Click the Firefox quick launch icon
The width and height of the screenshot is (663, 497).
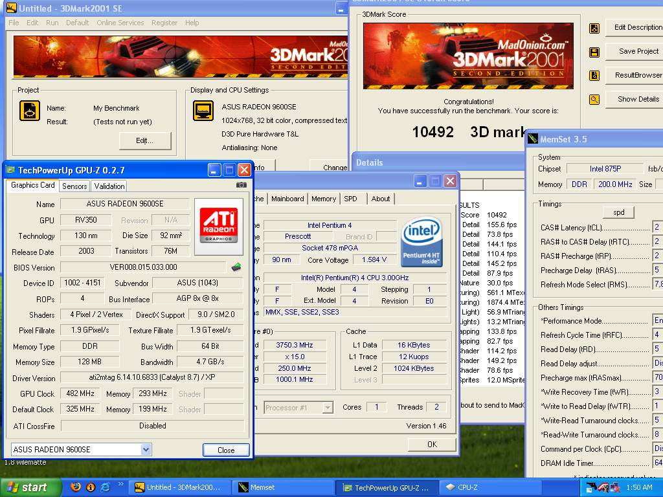point(76,487)
